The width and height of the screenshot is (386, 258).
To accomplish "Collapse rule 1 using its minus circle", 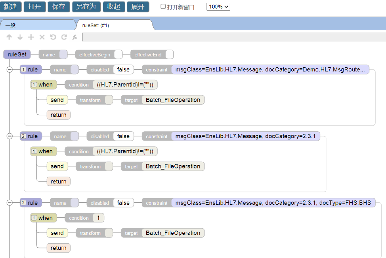I will click(10, 70).
